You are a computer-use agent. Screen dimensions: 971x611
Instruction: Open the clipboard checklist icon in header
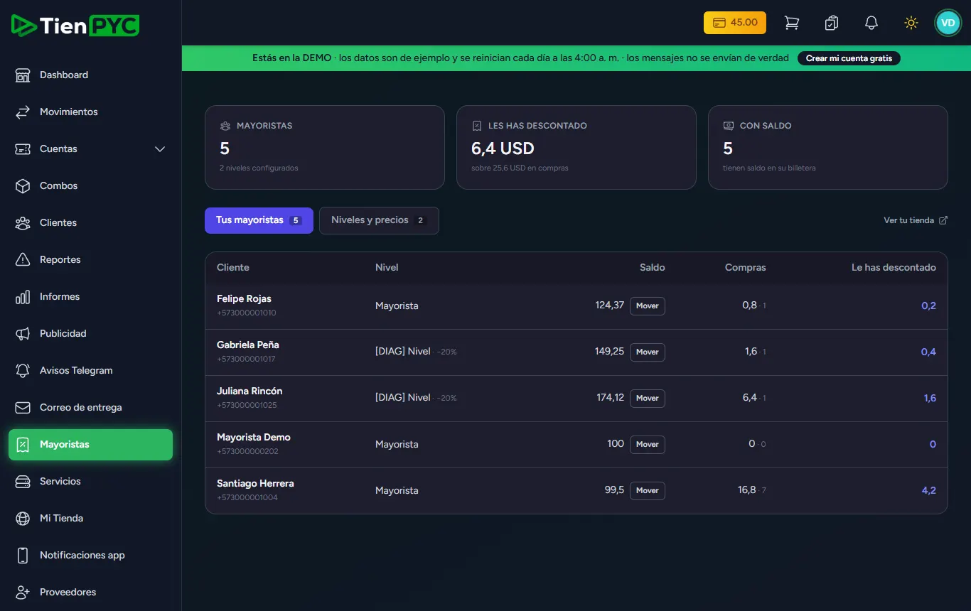831,23
